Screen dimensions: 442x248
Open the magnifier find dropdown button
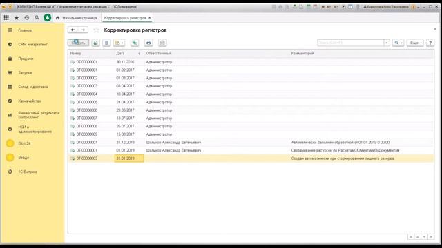point(398,43)
